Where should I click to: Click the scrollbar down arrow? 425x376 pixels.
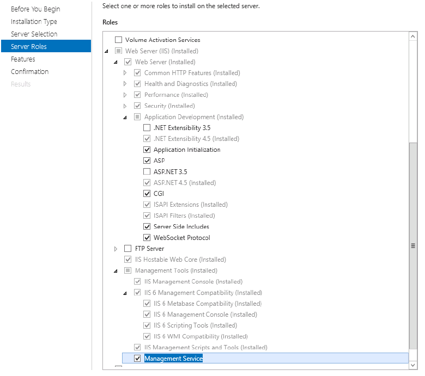pos(413,365)
